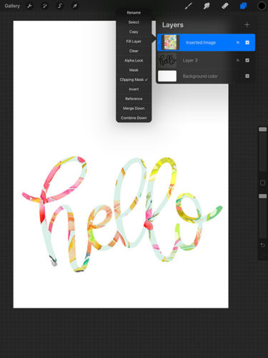Screen dimensions: 268x358
Task: Click the brush size slider handle
Action: [x=262, y=130]
